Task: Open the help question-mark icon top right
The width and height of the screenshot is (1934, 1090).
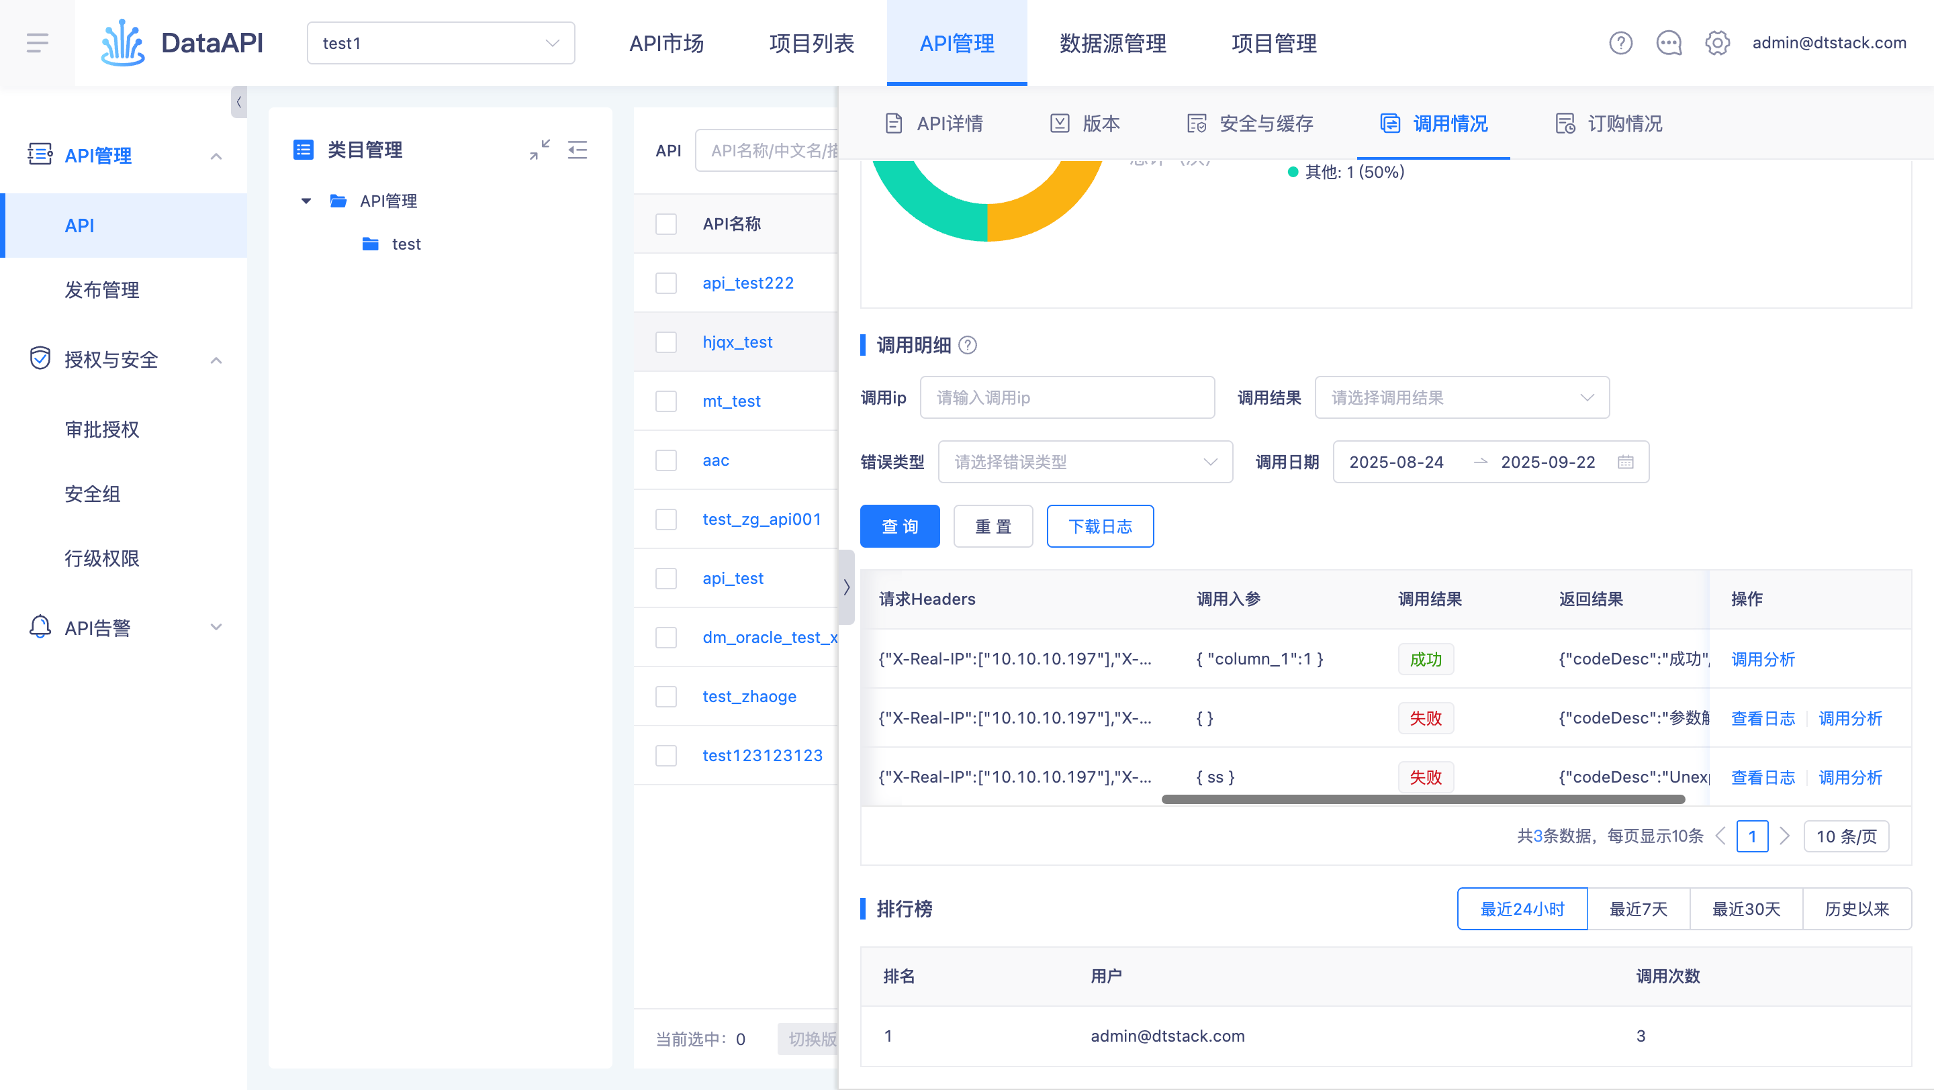Action: pyautogui.click(x=1621, y=43)
